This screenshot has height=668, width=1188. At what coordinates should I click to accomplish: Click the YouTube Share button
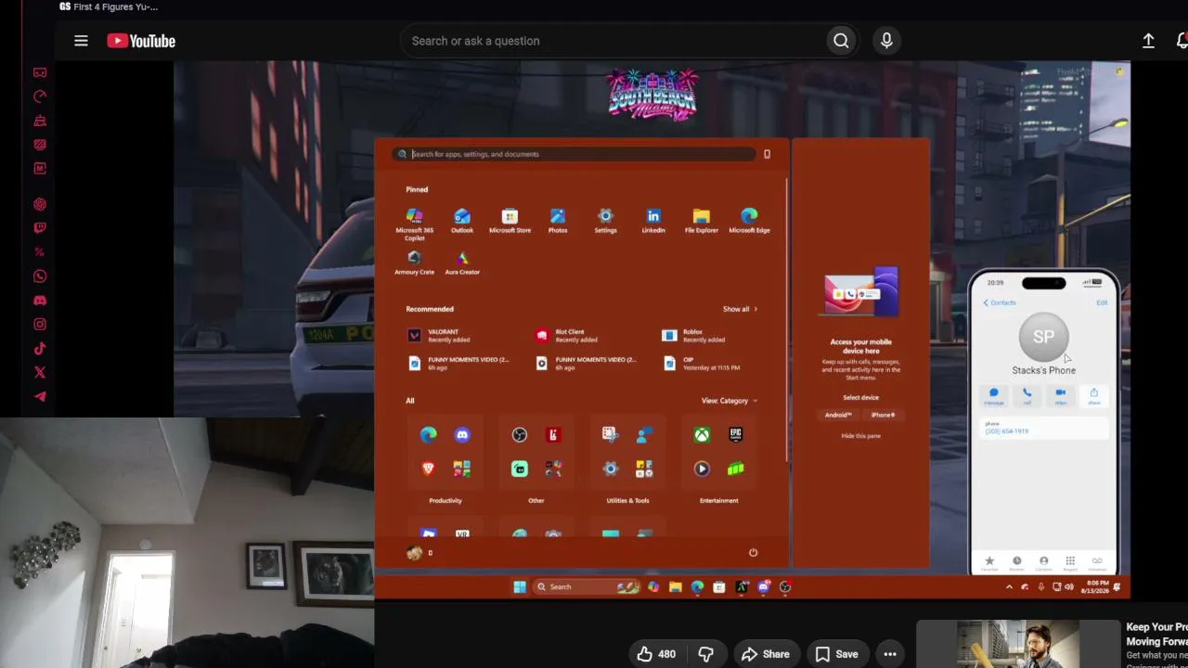[765, 654]
